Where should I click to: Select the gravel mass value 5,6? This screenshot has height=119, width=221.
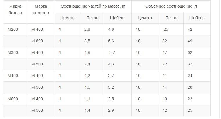pyautogui.click(x=111, y=41)
